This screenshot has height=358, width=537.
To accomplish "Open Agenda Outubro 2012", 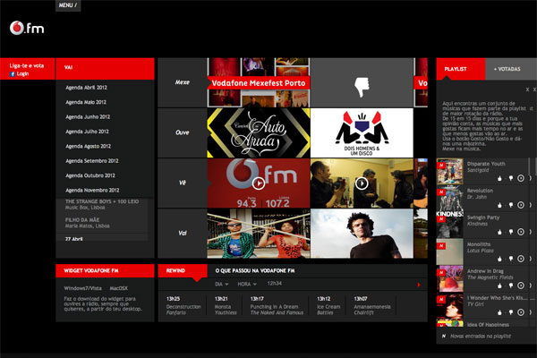I will [90, 175].
